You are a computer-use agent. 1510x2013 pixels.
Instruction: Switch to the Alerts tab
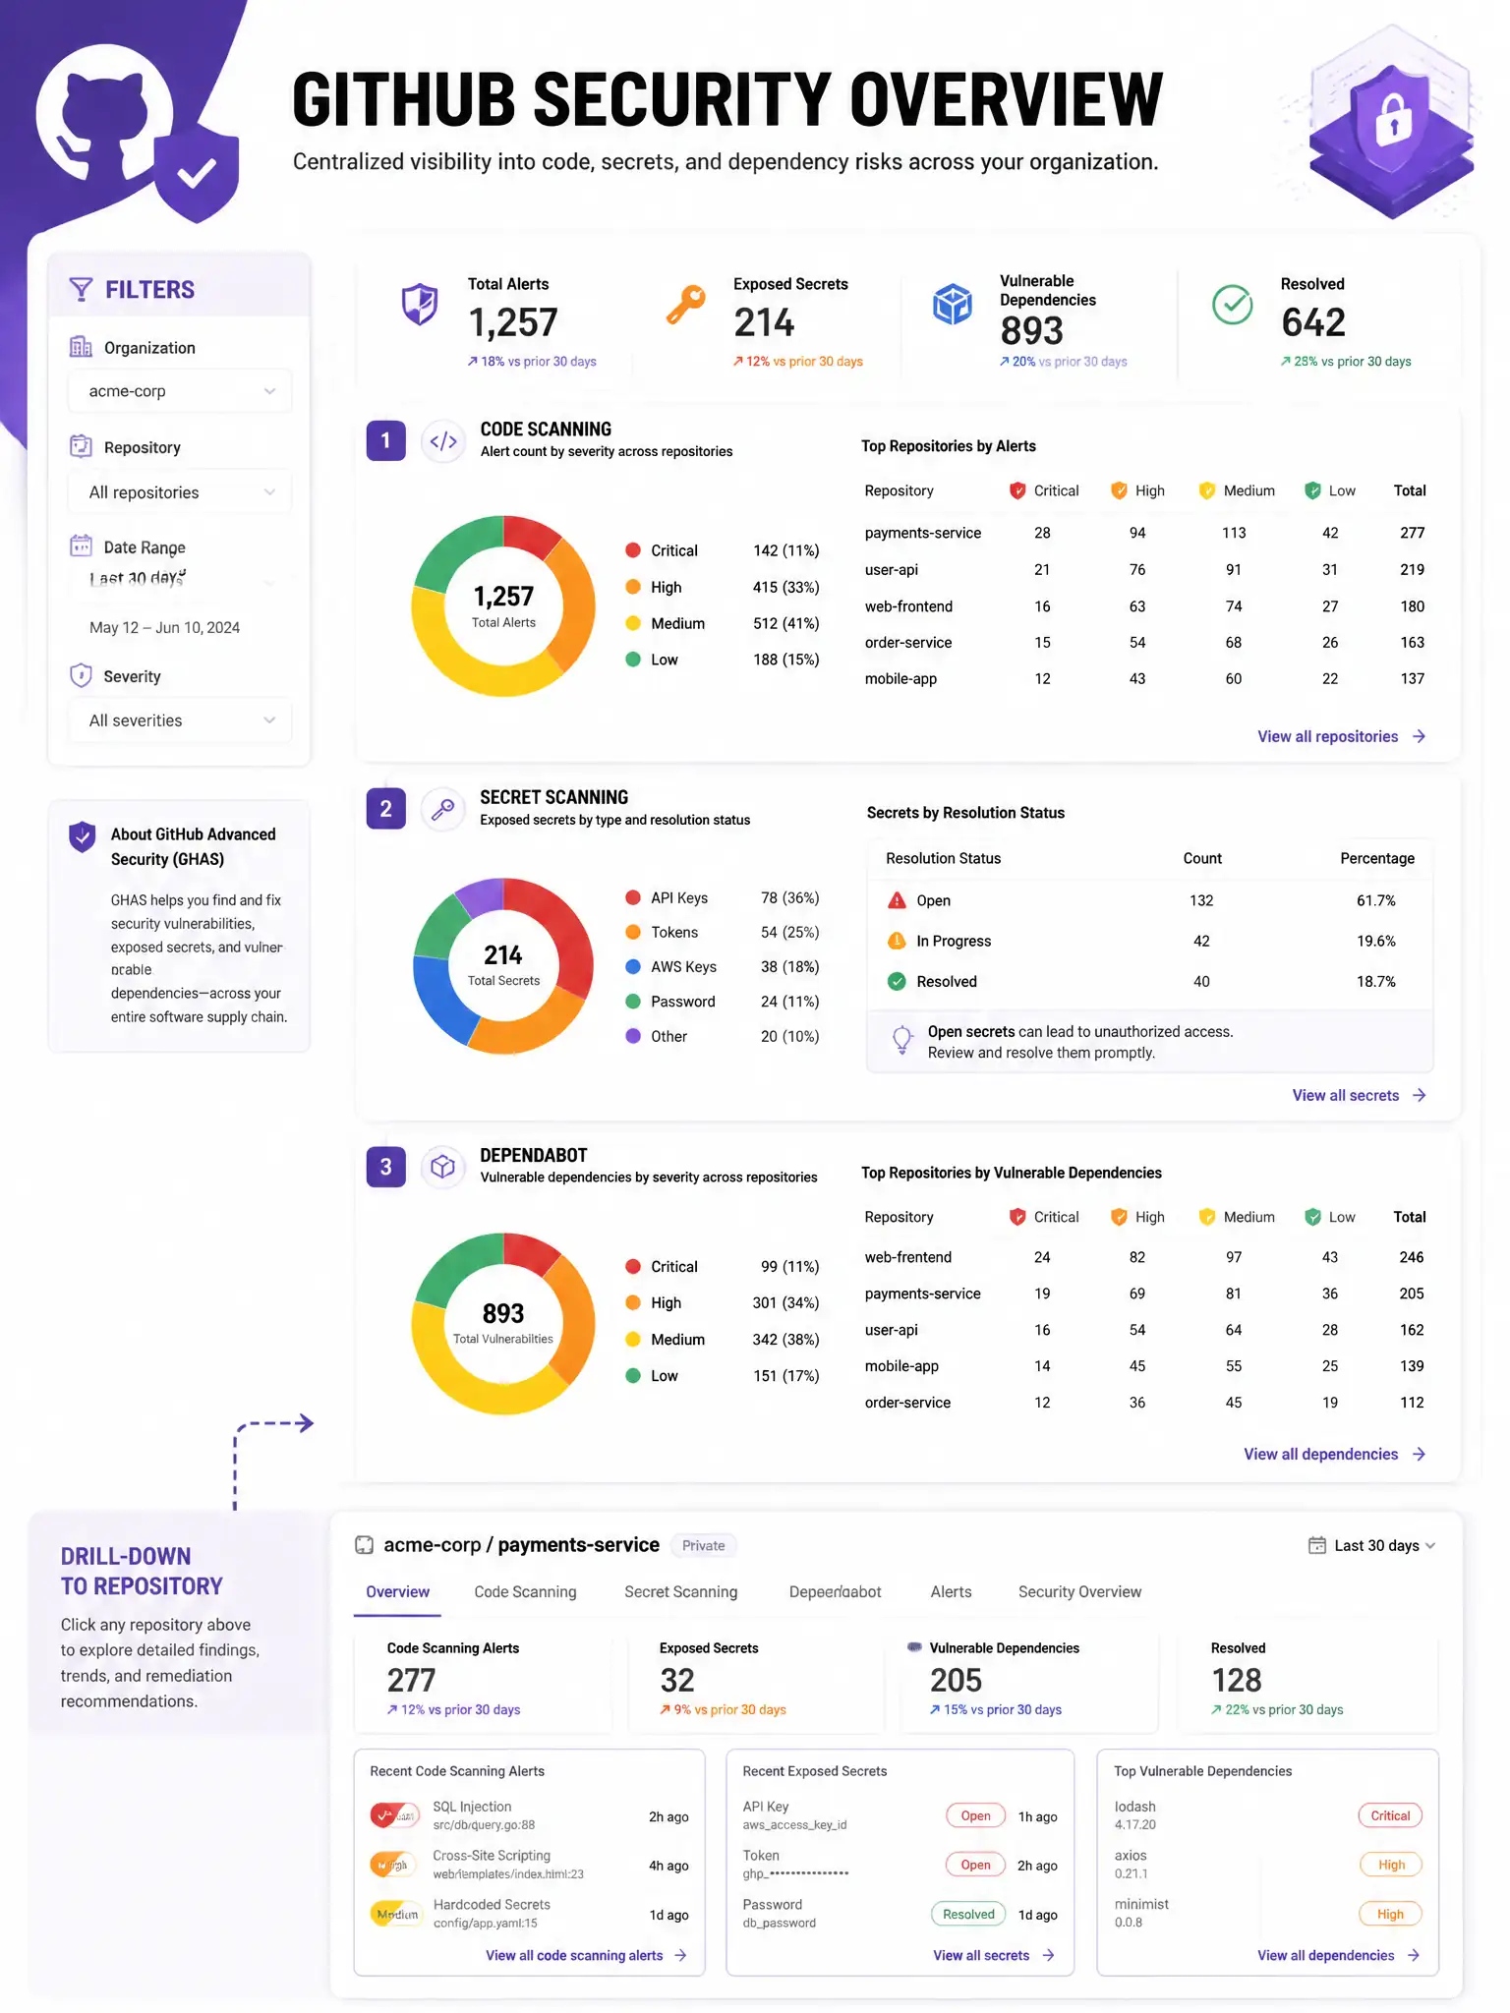pos(951,1592)
